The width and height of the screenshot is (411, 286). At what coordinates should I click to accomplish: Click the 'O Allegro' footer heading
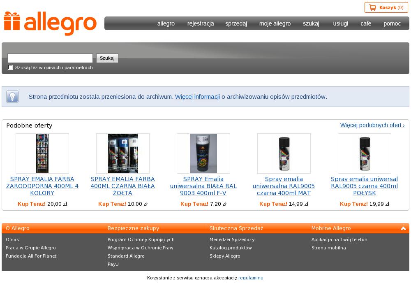click(18, 228)
